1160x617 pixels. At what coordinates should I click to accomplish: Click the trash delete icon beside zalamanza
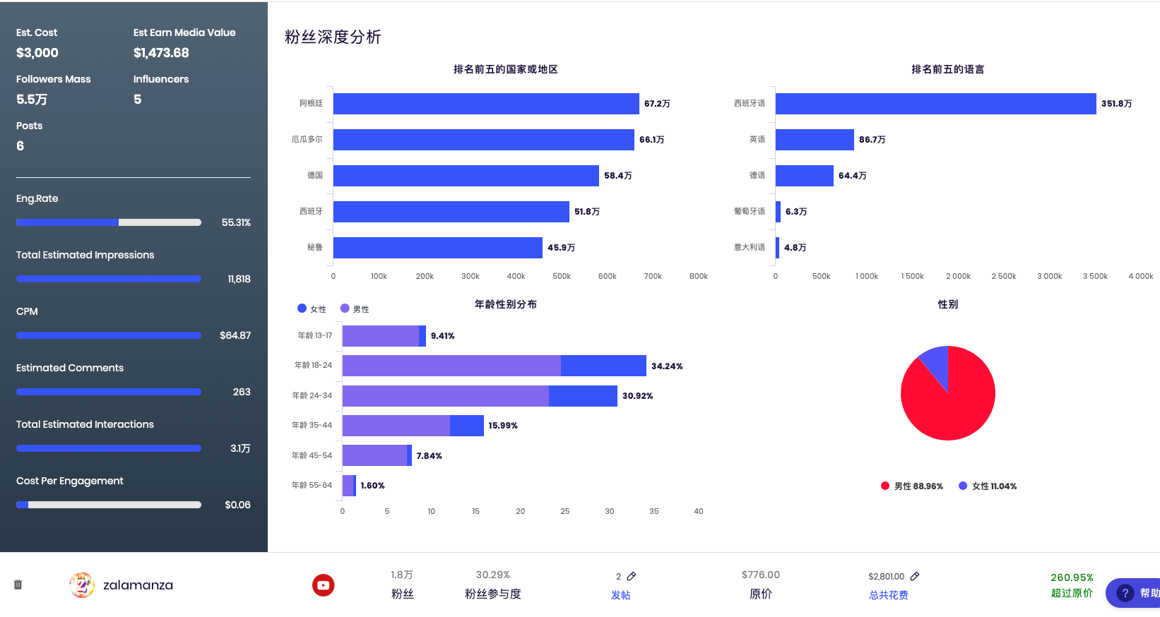pyautogui.click(x=18, y=585)
